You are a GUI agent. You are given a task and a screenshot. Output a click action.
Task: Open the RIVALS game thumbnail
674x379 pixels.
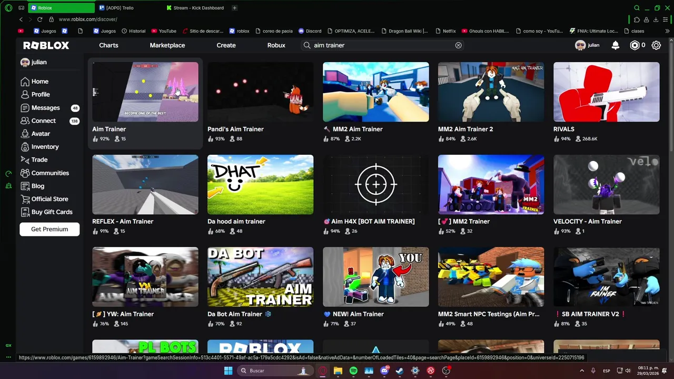606,92
